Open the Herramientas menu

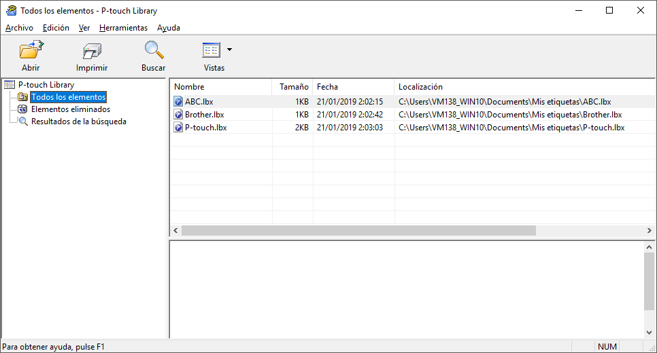(x=123, y=28)
